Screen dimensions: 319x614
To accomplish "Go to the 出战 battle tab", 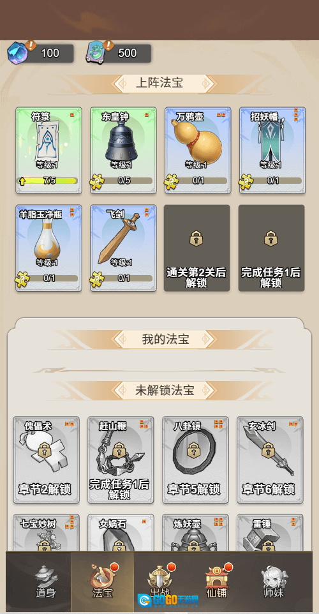I will pos(159,581).
